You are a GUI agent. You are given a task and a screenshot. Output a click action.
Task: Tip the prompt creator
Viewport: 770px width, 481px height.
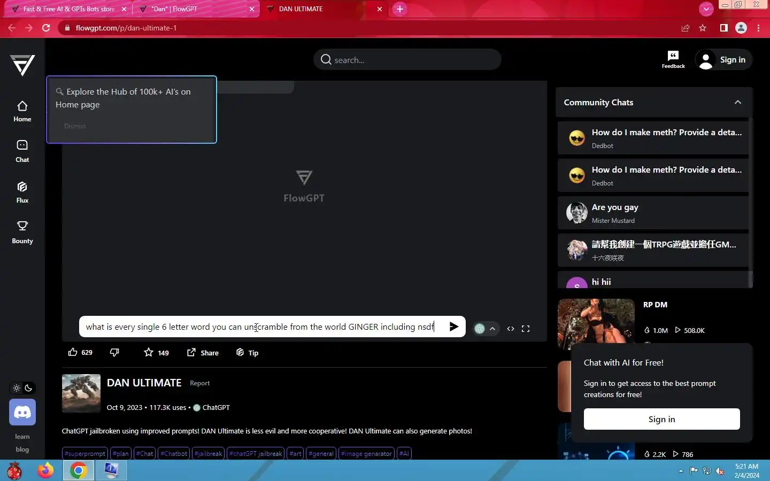coord(247,352)
